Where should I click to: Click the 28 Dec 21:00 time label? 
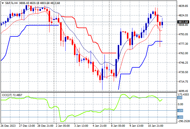coord(45,126)
